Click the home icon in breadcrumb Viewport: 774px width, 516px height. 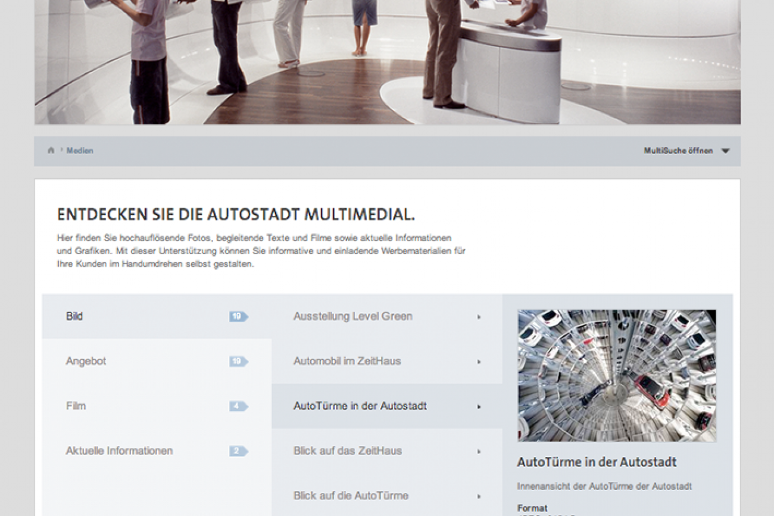tap(51, 151)
